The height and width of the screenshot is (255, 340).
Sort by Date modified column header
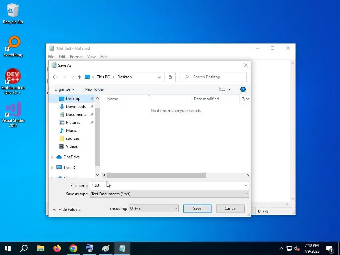(x=206, y=99)
